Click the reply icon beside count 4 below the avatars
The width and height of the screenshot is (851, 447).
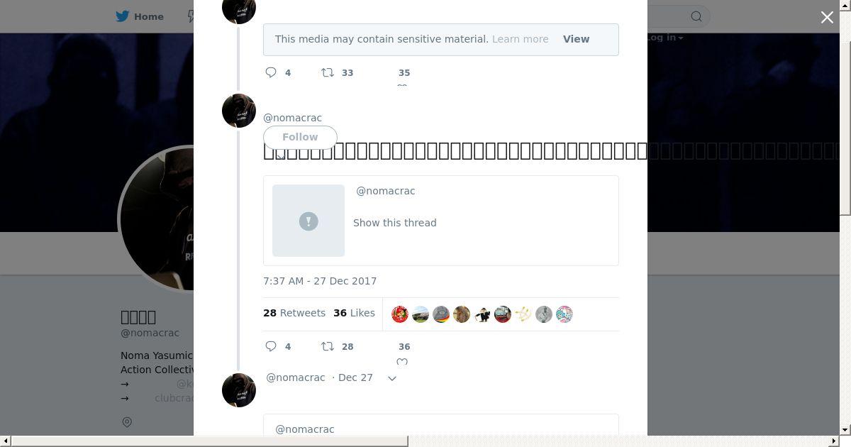click(x=271, y=346)
